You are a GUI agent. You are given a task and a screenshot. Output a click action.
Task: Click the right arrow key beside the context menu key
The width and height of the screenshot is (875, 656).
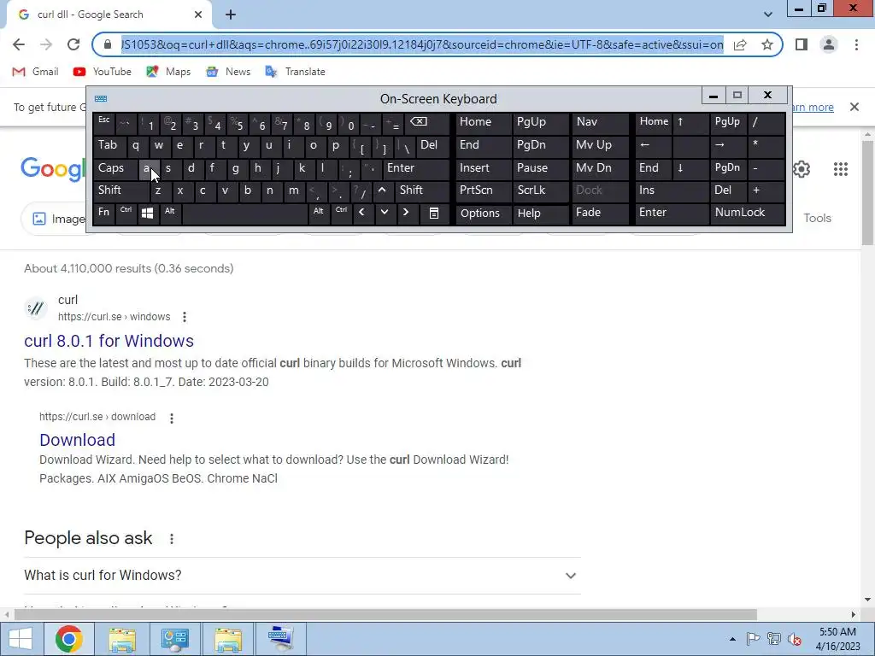[406, 213]
